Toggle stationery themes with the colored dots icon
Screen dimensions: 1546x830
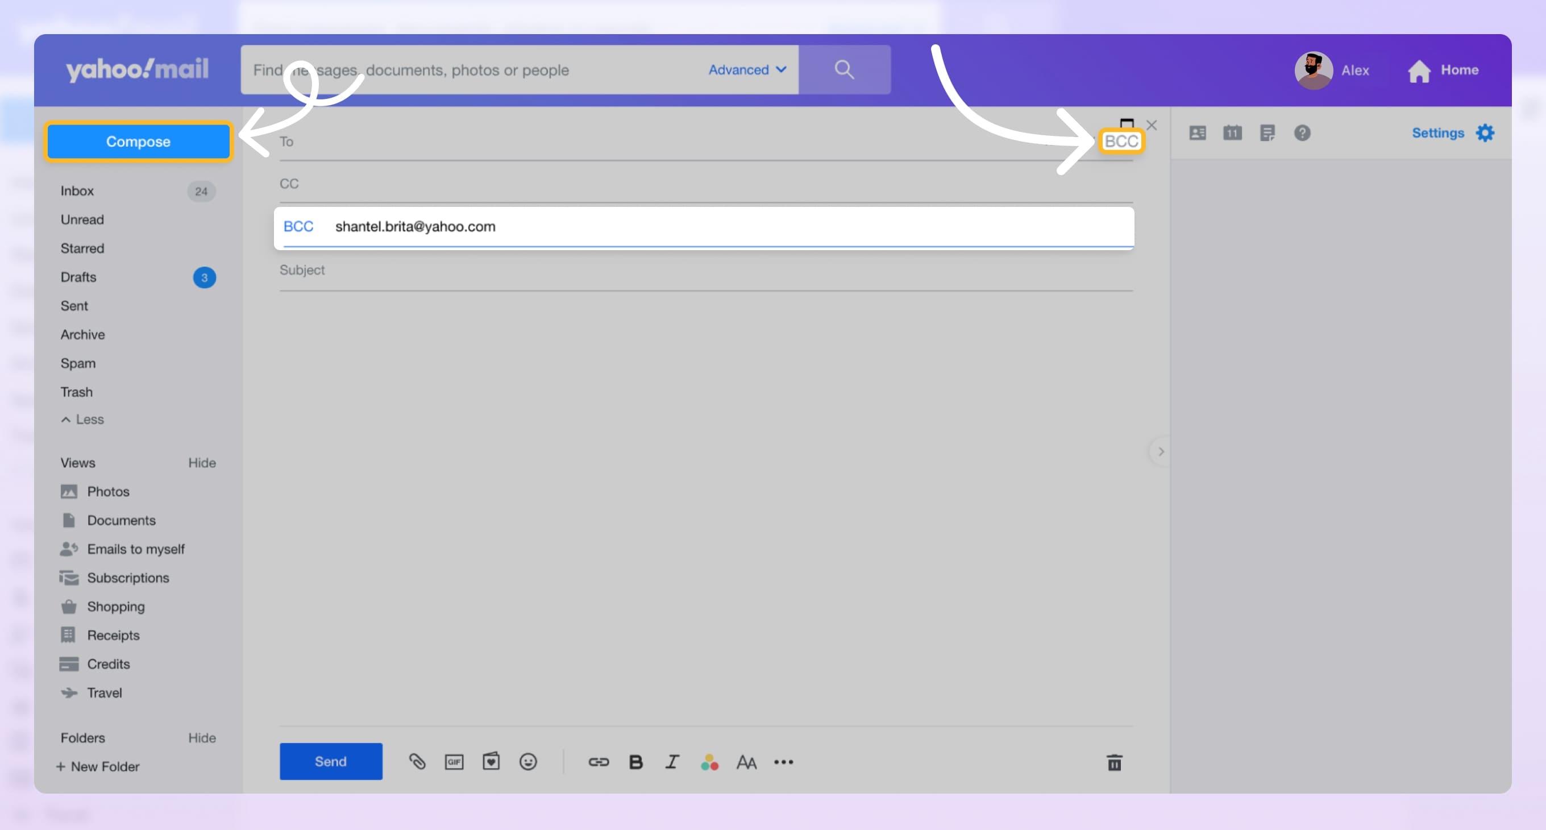[x=709, y=762]
